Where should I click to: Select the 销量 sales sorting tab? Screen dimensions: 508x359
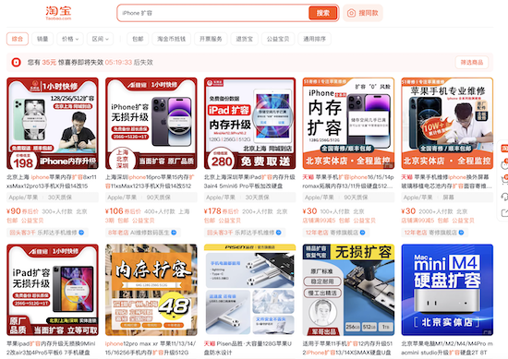[42, 39]
